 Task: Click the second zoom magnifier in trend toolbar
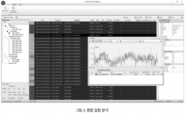click(134, 41)
